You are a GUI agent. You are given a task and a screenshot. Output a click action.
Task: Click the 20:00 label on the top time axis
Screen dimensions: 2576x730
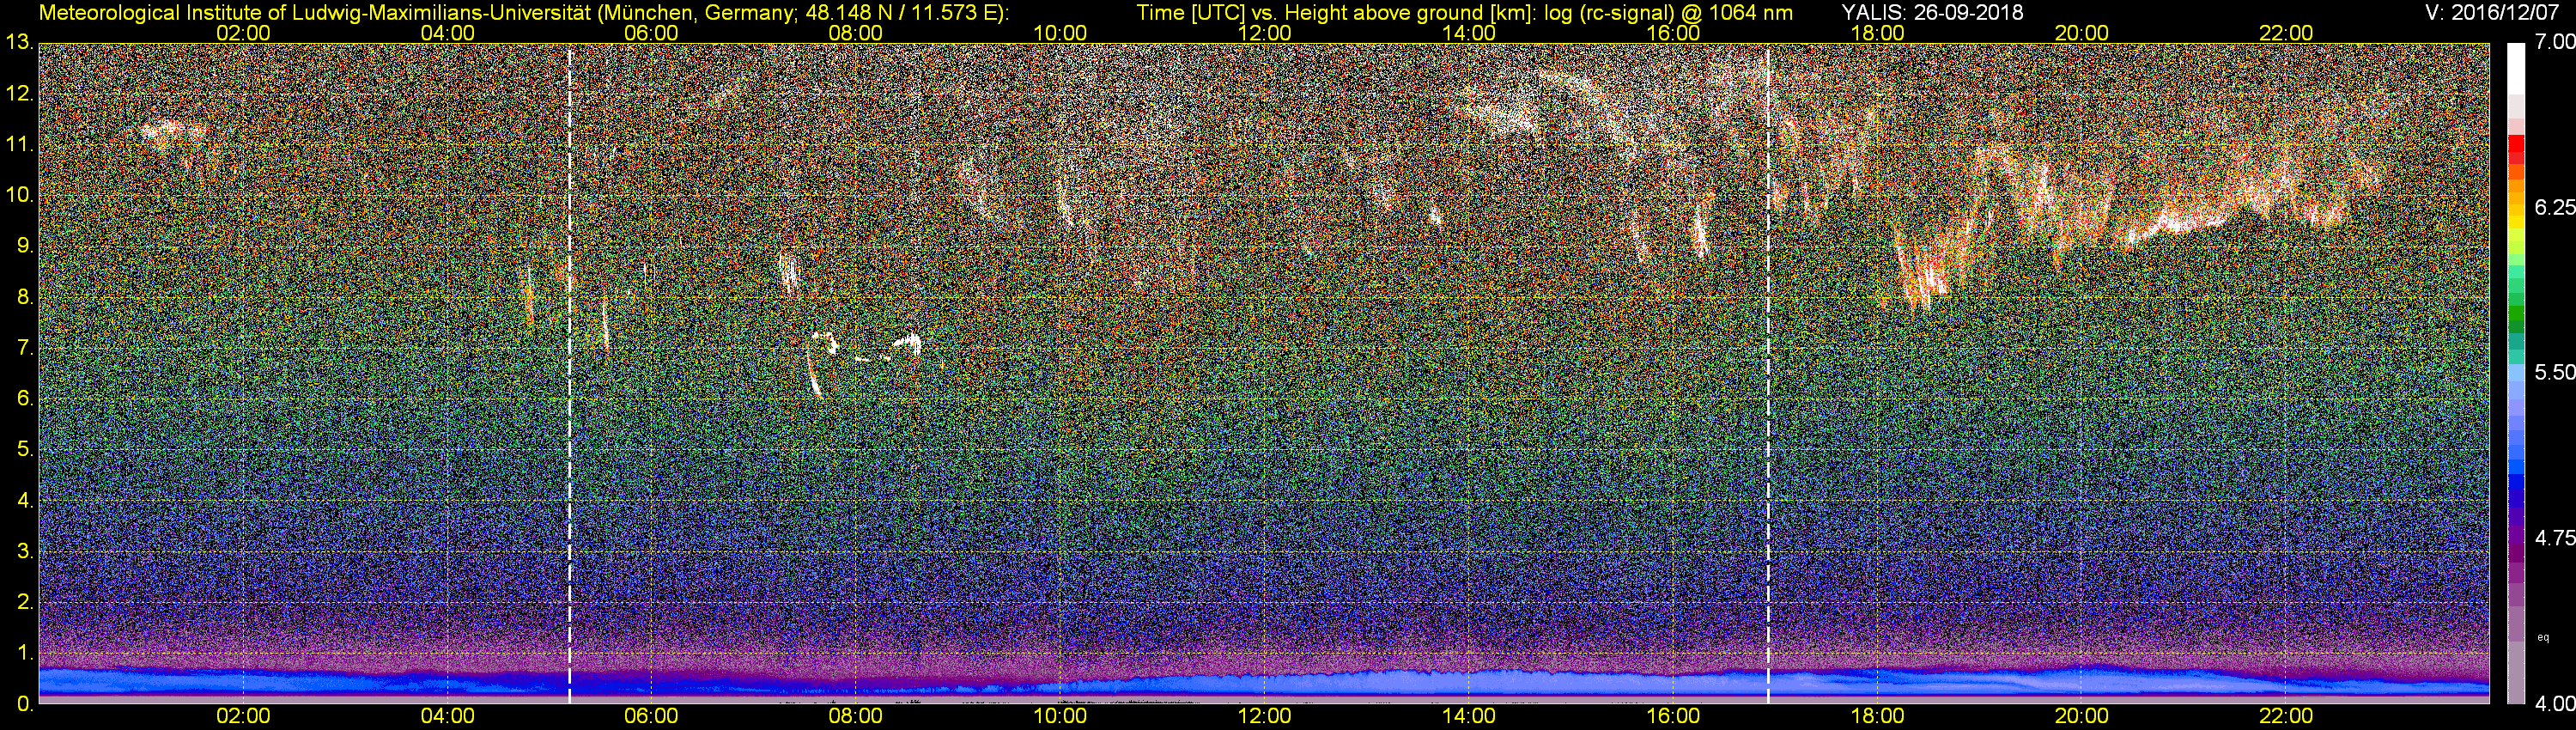2081,33
